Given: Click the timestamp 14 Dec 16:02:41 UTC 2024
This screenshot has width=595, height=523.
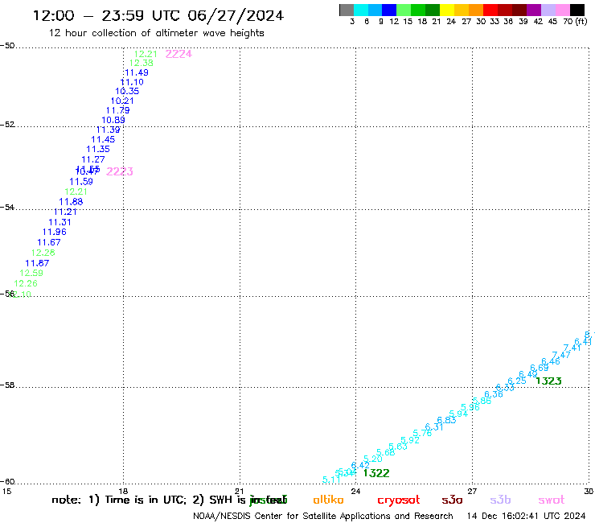Looking at the screenshot, I should [x=526, y=517].
